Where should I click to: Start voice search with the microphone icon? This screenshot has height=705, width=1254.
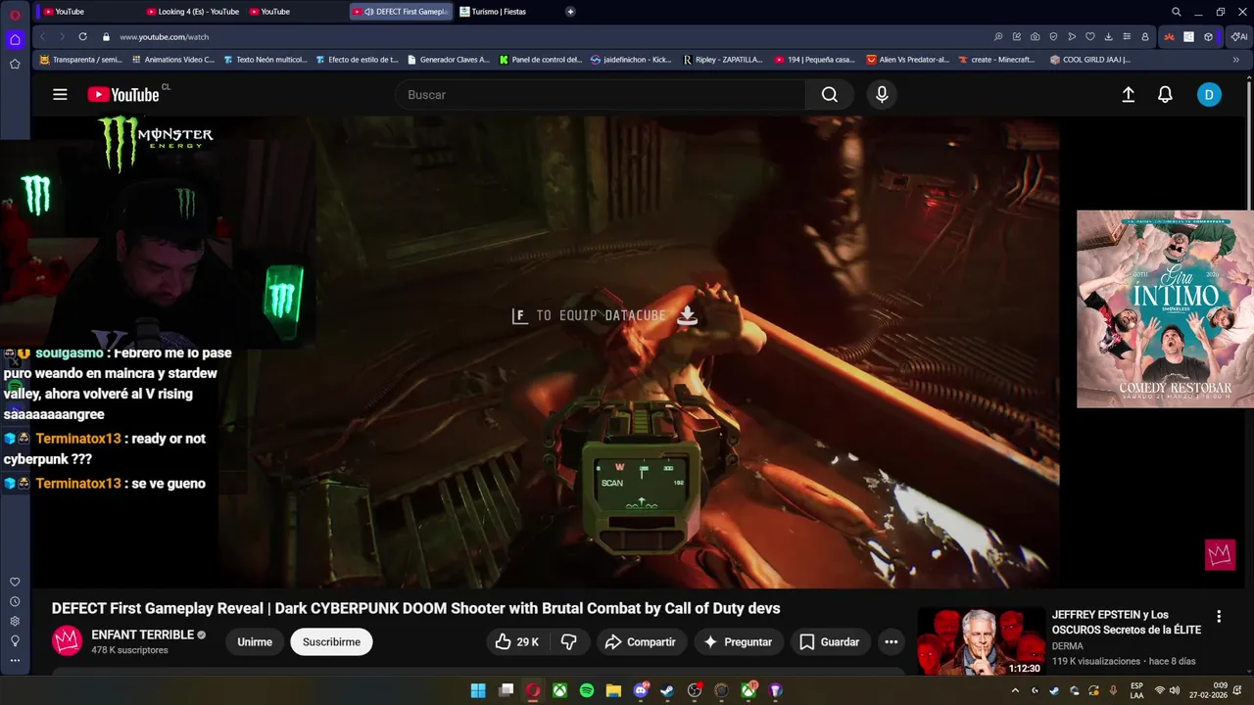click(x=882, y=95)
